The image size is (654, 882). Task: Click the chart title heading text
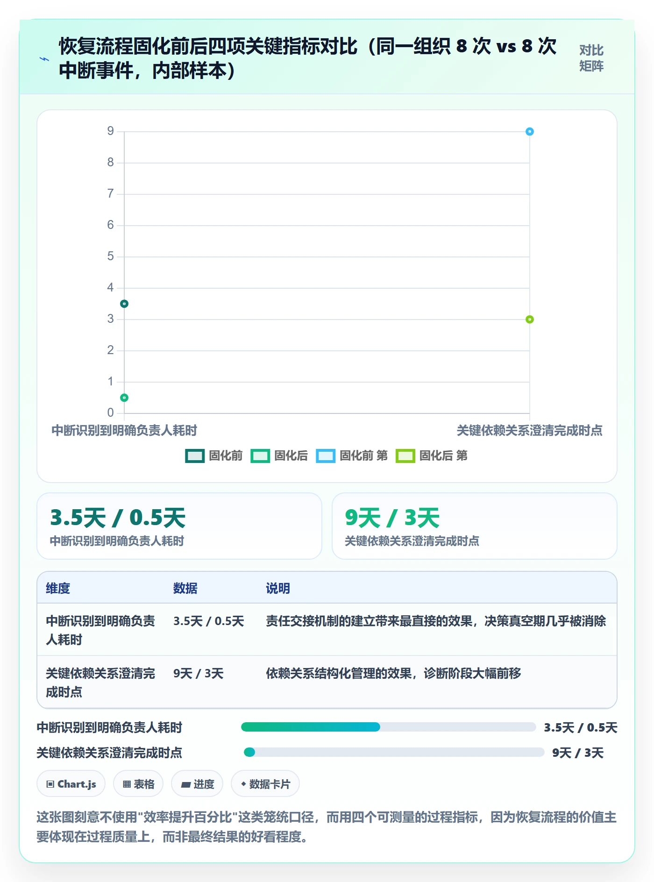tap(308, 58)
